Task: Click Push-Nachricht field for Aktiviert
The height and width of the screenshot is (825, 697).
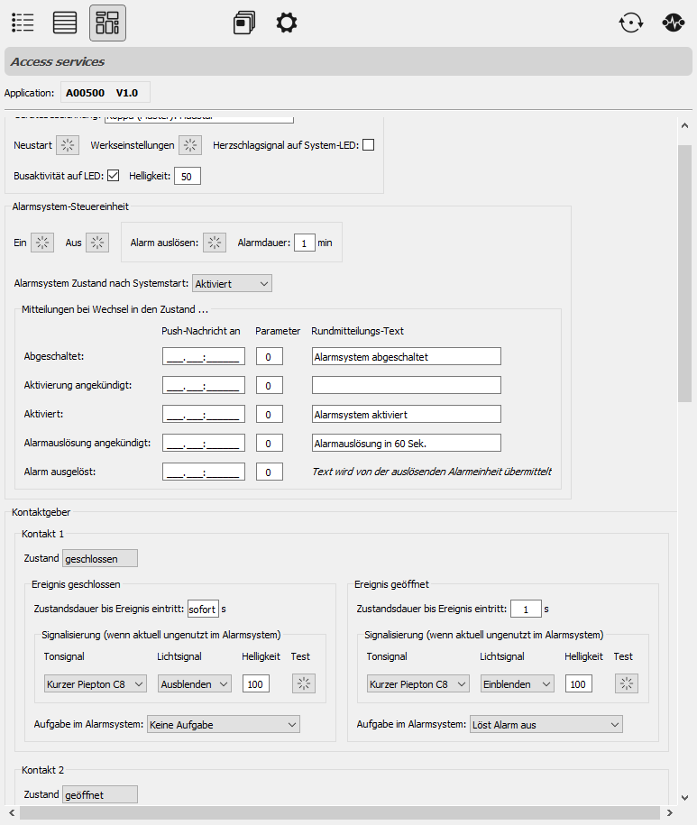Action: 204,414
